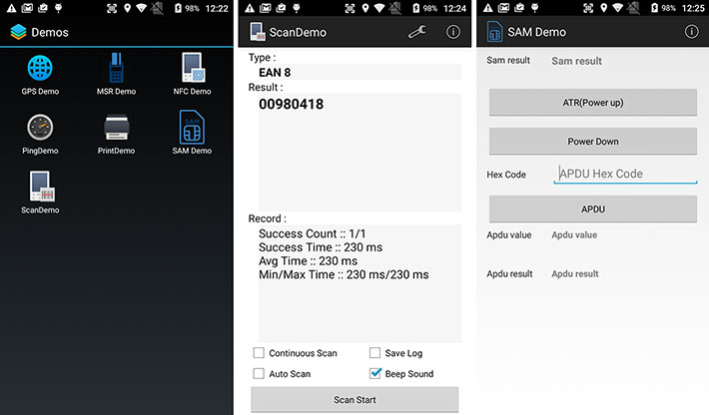The image size is (709, 415).
Task: Launch the MSR Demo app
Action: point(118,70)
